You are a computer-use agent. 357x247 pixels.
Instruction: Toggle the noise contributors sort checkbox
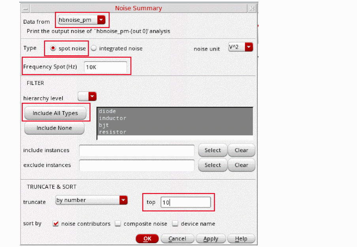point(56,224)
